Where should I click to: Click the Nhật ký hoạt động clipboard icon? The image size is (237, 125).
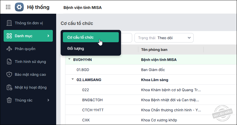pyautogui.click(x=9, y=88)
